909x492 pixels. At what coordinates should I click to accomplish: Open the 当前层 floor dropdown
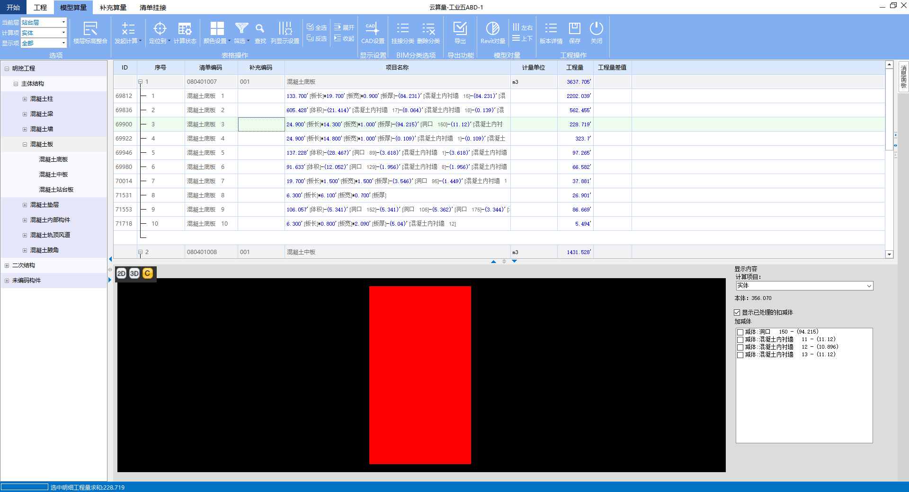click(x=63, y=22)
